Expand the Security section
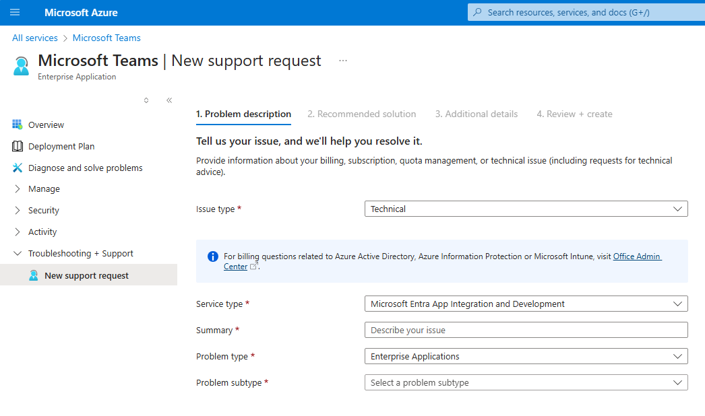 pos(17,210)
